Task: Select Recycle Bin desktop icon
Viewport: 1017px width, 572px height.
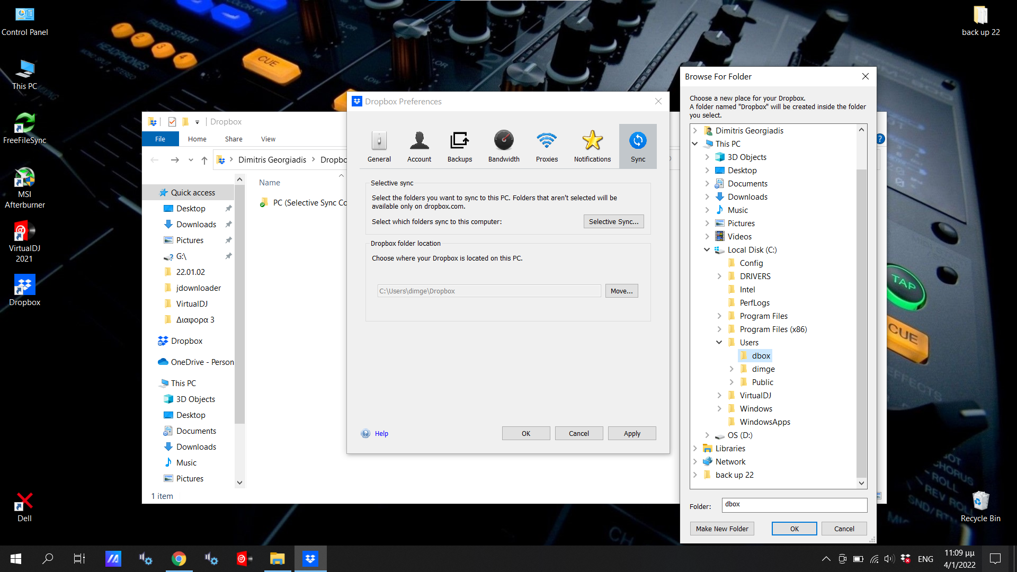Action: click(x=980, y=507)
